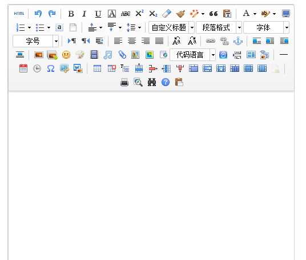Apply superscript formatting
Image resolution: width=306 pixels, height=260 pixels.
click(x=139, y=14)
